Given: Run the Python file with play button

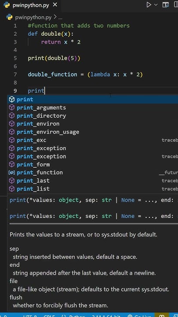Looking at the screenshot, I should pos(149,5).
